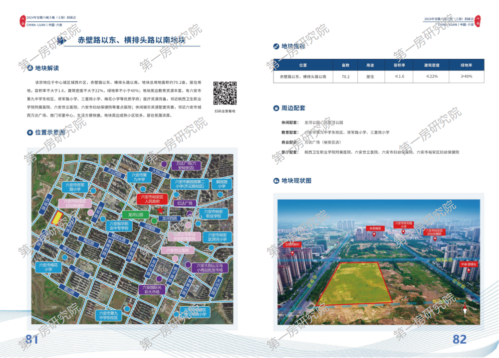Select the 地块指标 chart icon
The image size is (499, 358).
click(x=276, y=46)
